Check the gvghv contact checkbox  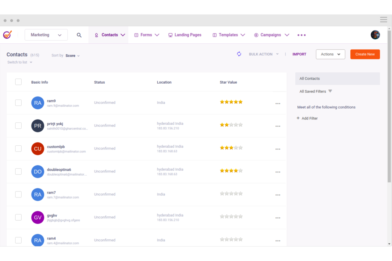tap(18, 217)
